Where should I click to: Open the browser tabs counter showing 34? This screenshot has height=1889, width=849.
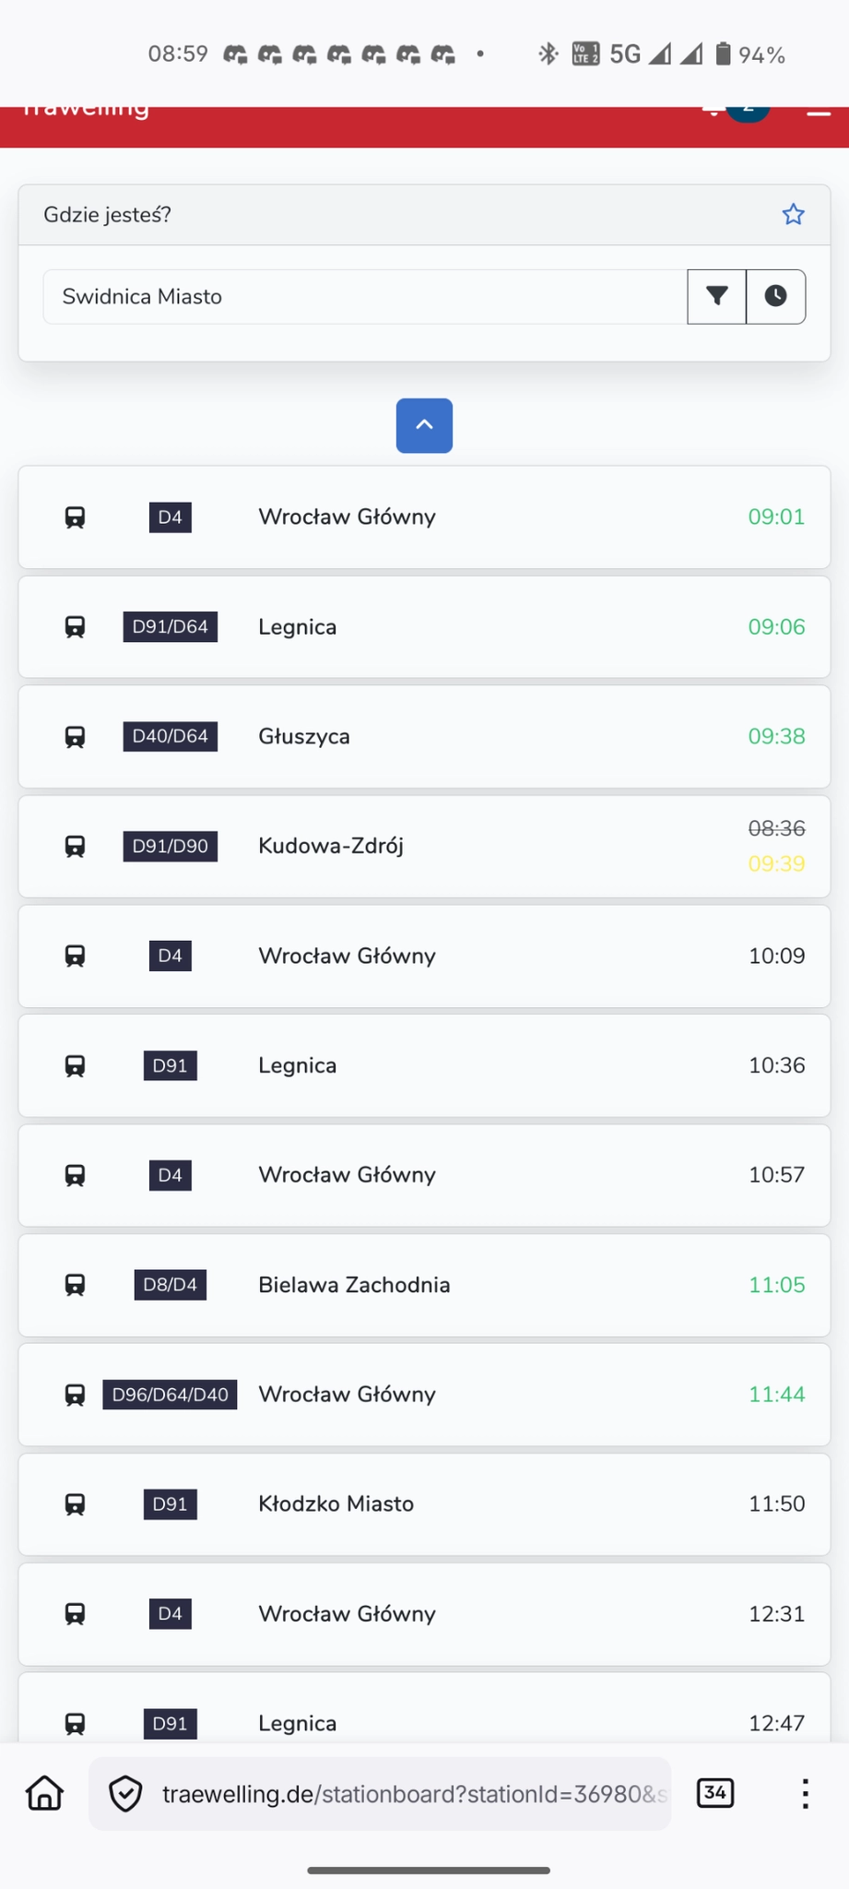pos(715,1792)
